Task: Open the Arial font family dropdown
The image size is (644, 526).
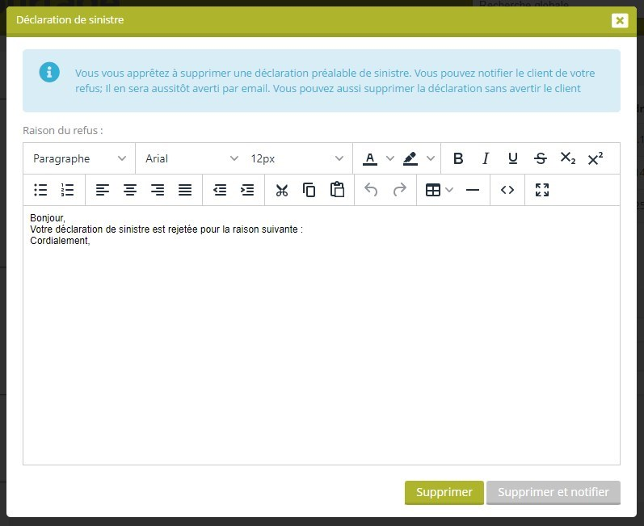Action: click(x=192, y=158)
